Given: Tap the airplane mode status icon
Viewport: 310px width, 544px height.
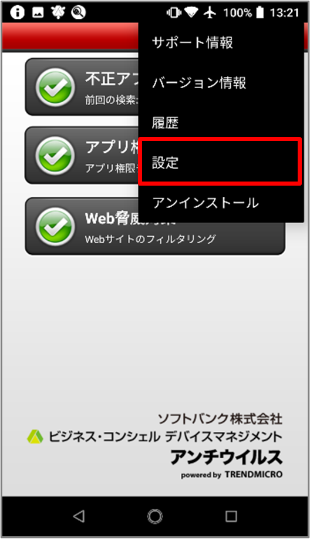Looking at the screenshot, I should click(210, 13).
